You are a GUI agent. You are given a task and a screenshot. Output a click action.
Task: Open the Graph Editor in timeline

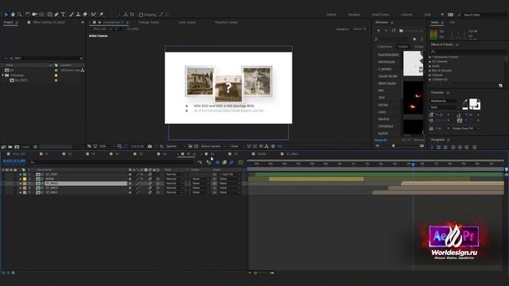click(x=240, y=162)
